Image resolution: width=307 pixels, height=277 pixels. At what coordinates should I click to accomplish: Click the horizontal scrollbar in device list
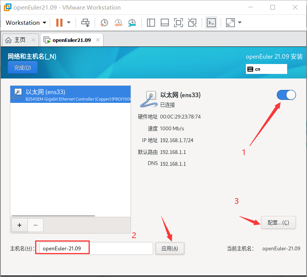(53, 216)
